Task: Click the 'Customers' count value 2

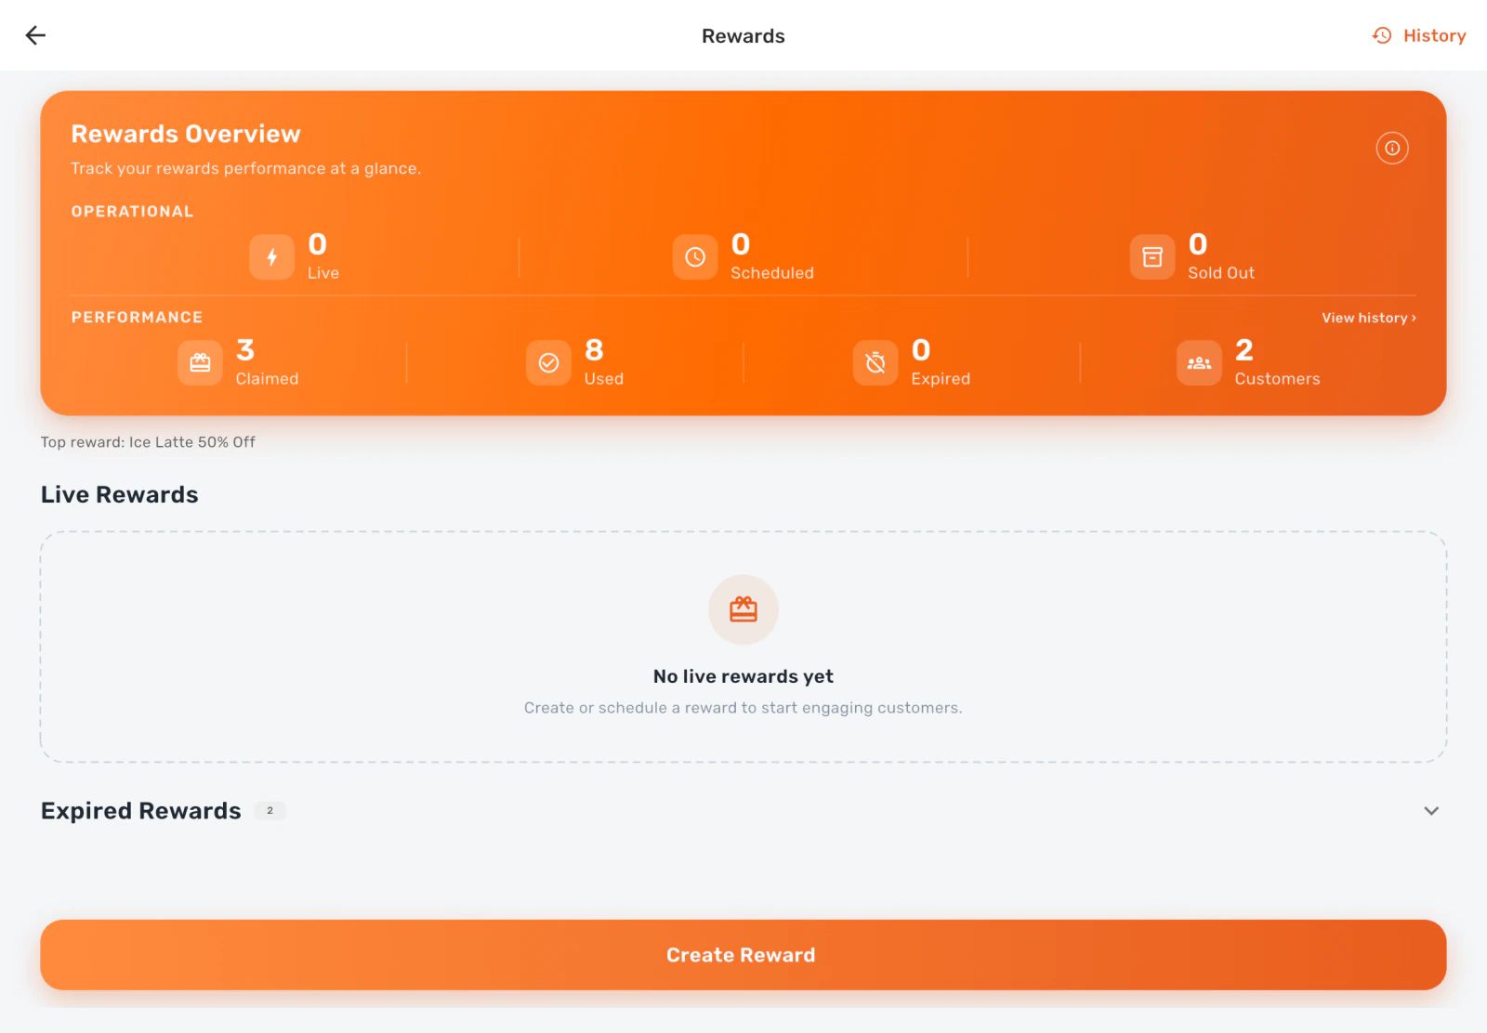Action: (x=1244, y=350)
